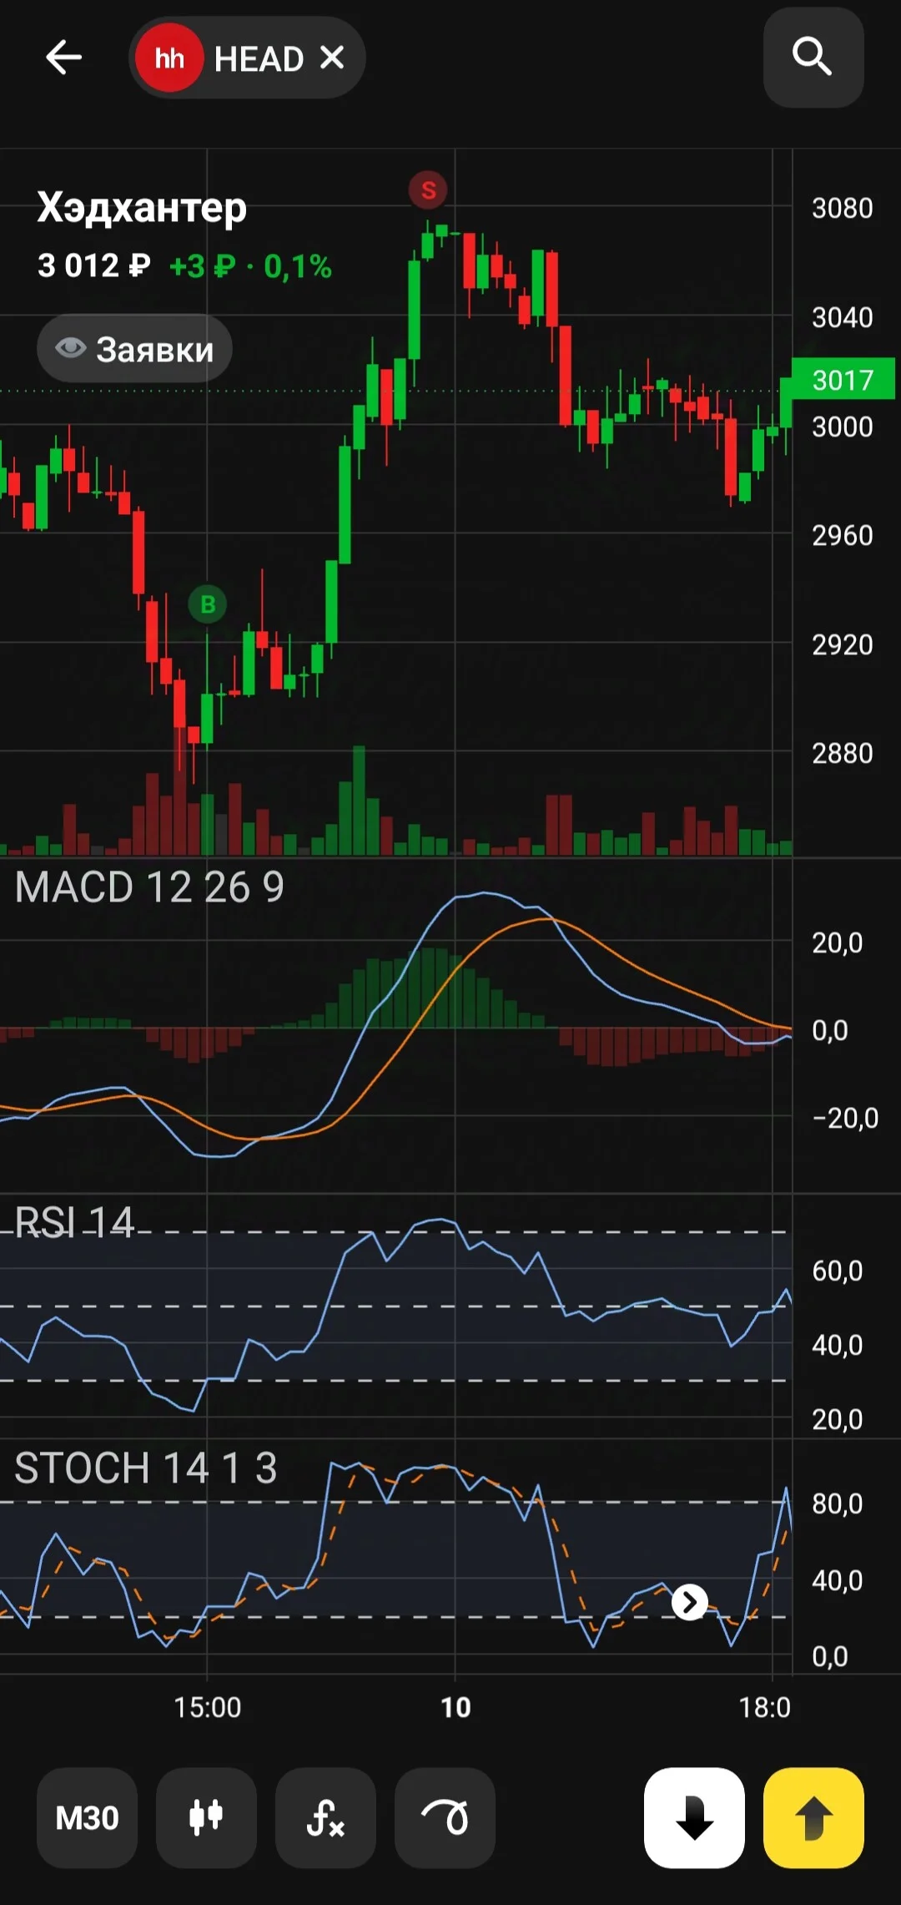Open the drawing tools icon

(445, 1817)
